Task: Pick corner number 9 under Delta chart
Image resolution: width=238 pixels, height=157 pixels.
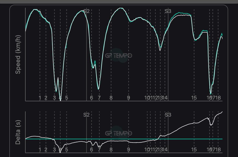Action: (129, 149)
